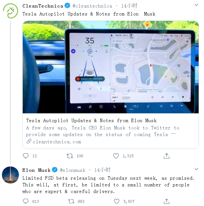The height and width of the screenshot is (206, 204).
Task: Open Elon Musk's rocket profile avatar
Action: click(x=10, y=175)
